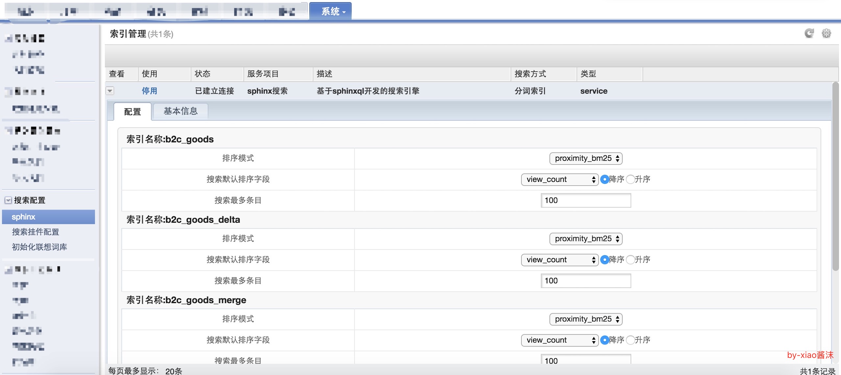Select sphinx in the sidebar

coord(23,216)
